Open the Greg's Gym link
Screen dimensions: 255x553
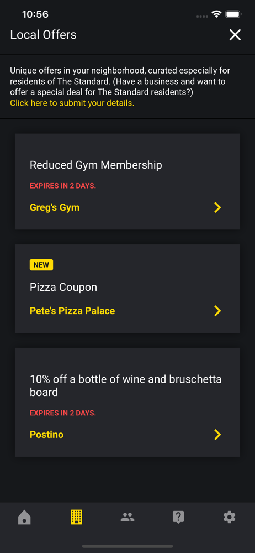[x=55, y=207]
